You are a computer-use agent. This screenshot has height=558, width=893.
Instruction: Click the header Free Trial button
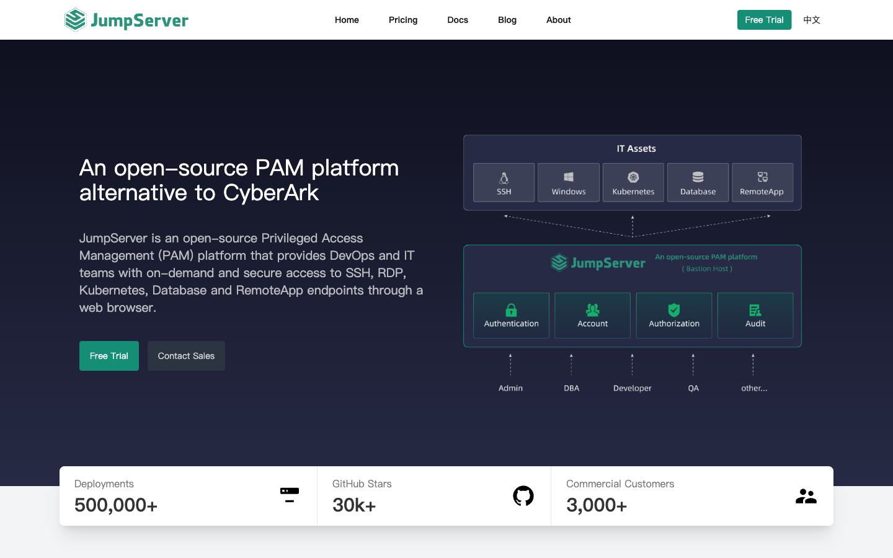point(764,20)
